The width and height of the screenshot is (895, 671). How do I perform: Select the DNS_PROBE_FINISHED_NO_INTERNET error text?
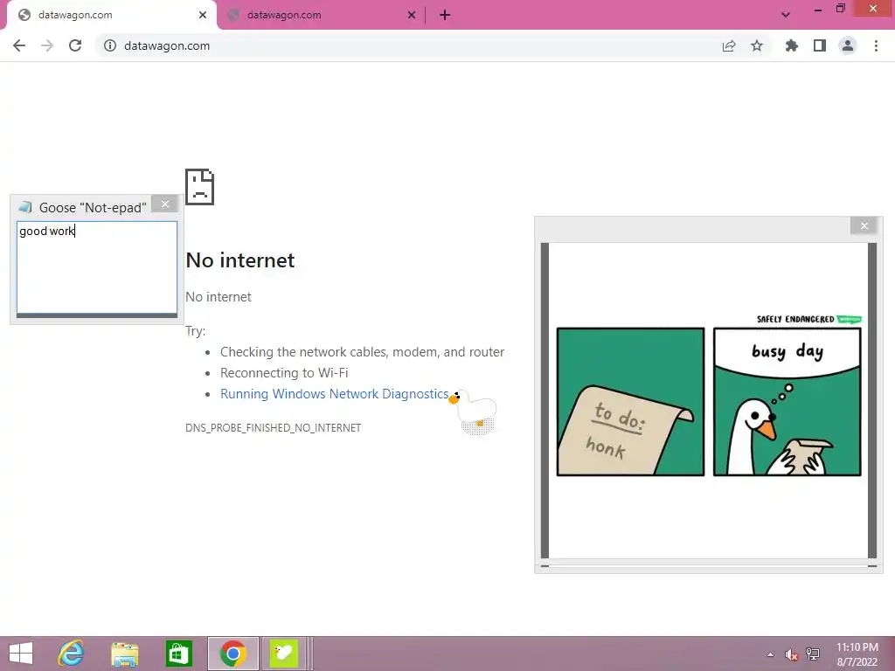(x=273, y=427)
